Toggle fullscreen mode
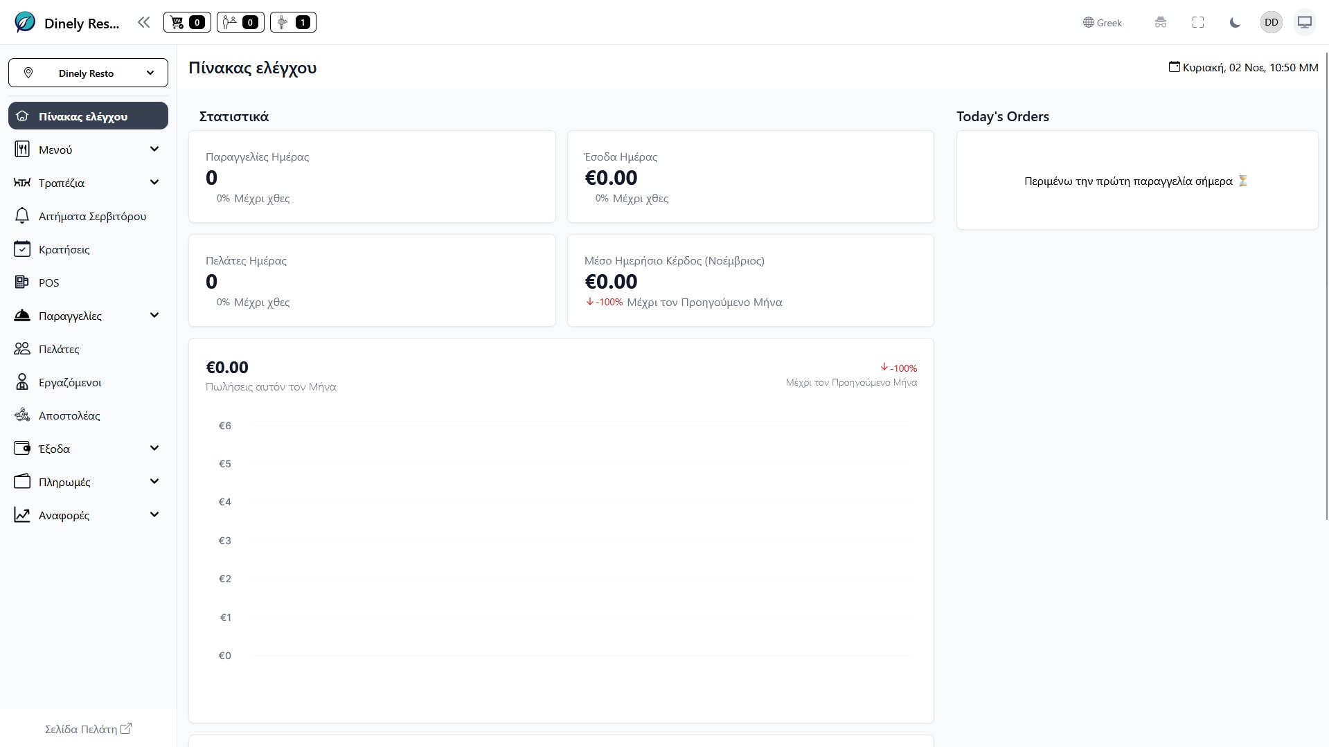1329x747 pixels. (1197, 22)
